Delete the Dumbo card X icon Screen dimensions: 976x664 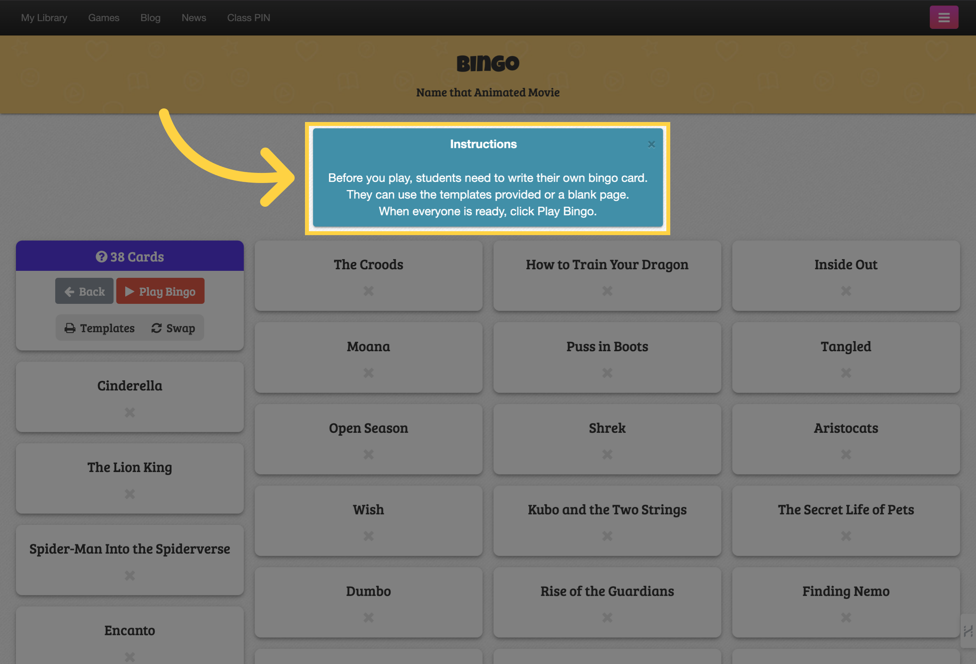pos(368,617)
